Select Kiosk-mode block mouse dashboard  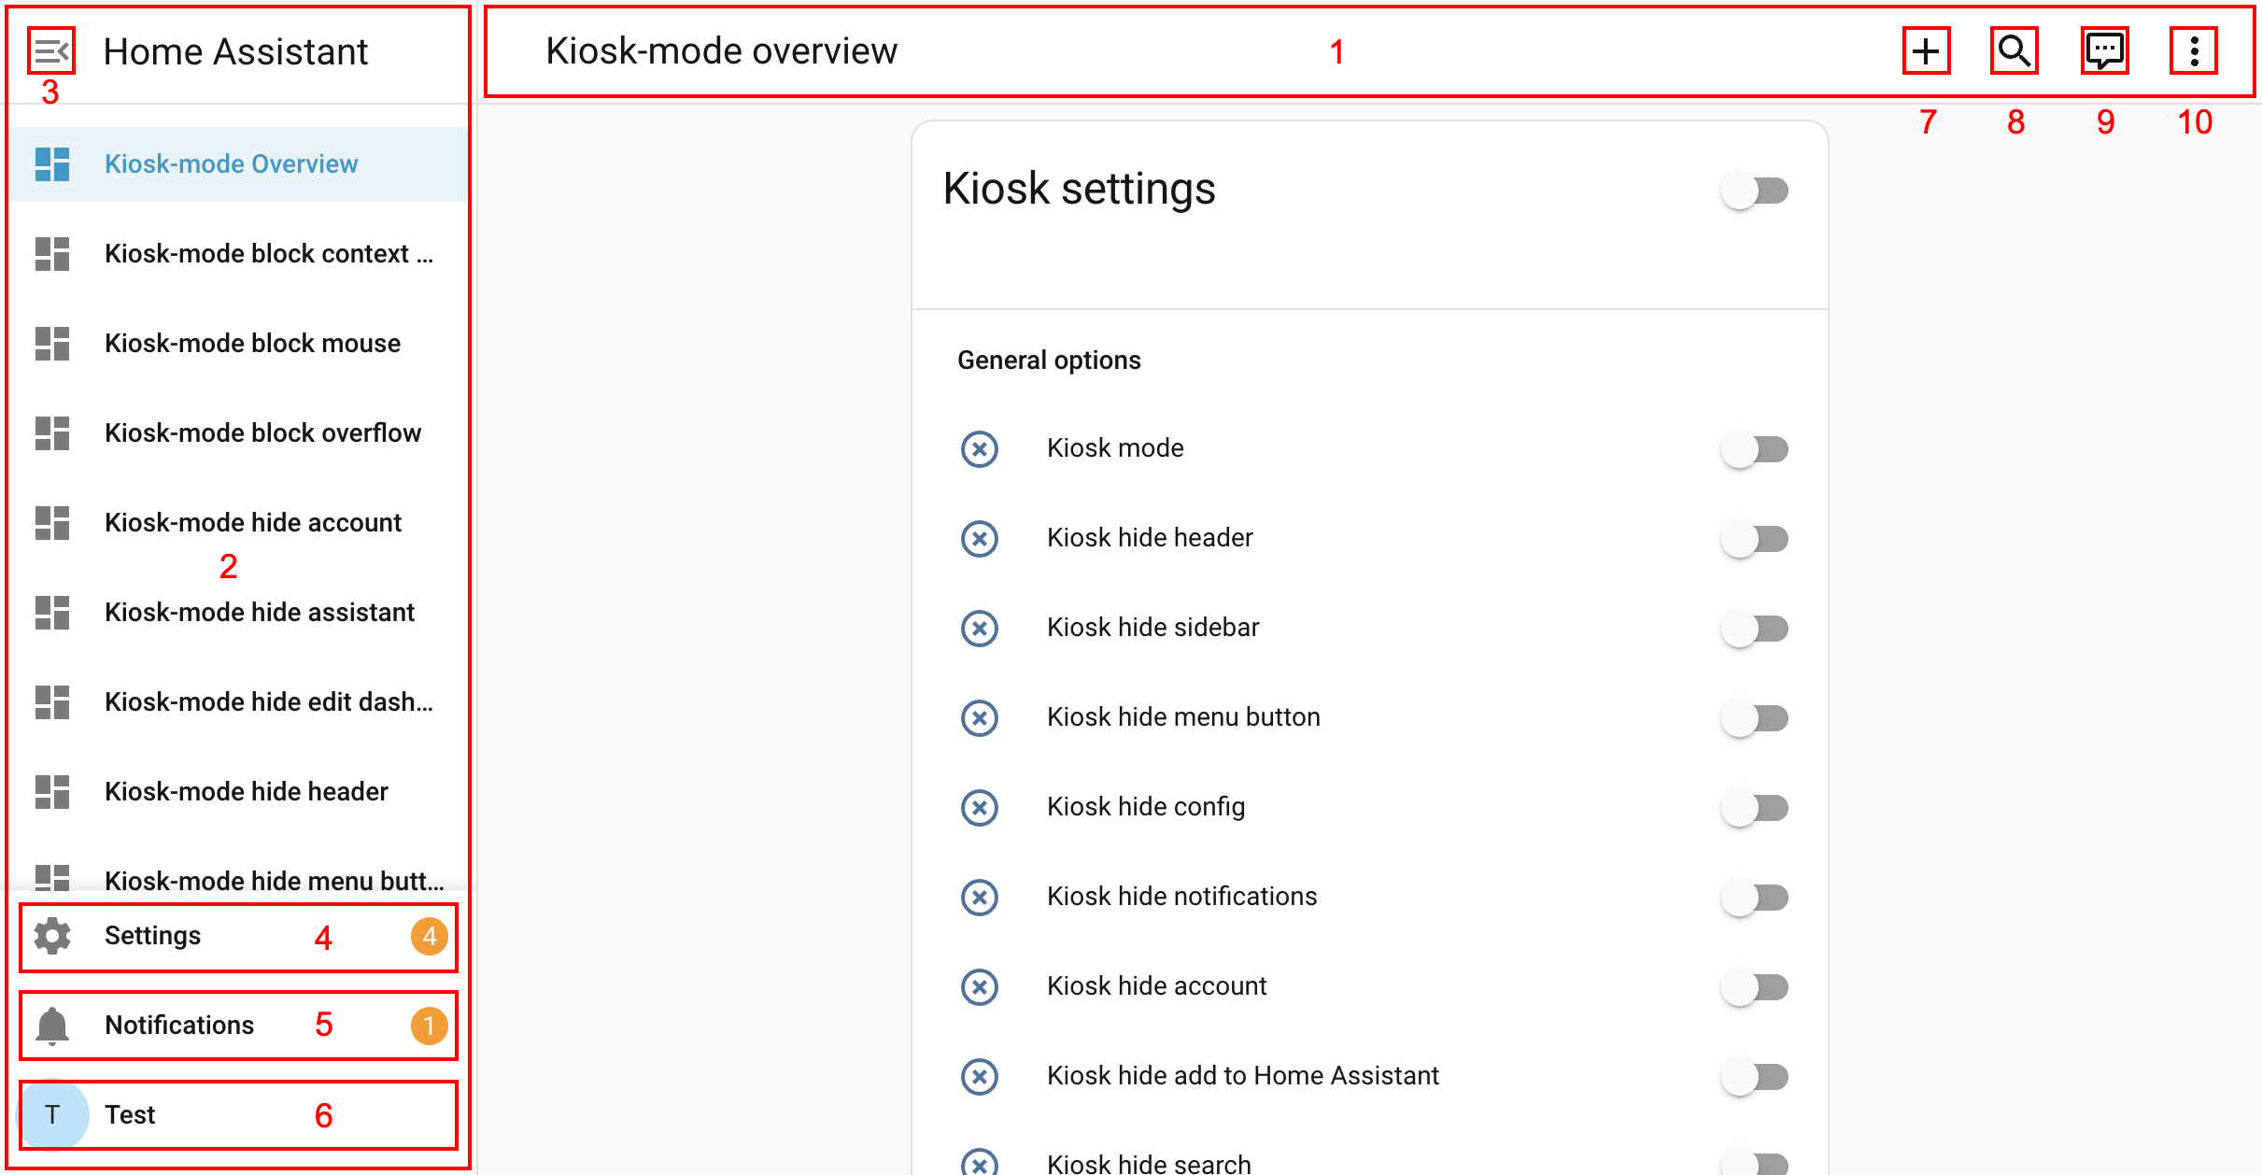[x=252, y=344]
